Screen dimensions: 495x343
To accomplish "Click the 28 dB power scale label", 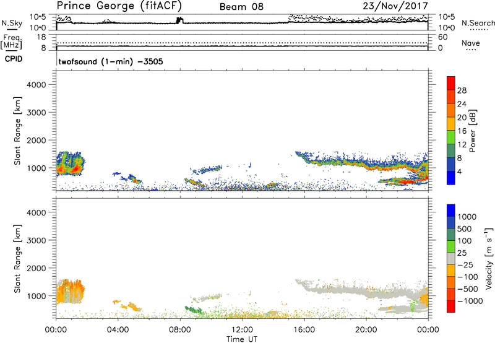I will point(462,90).
